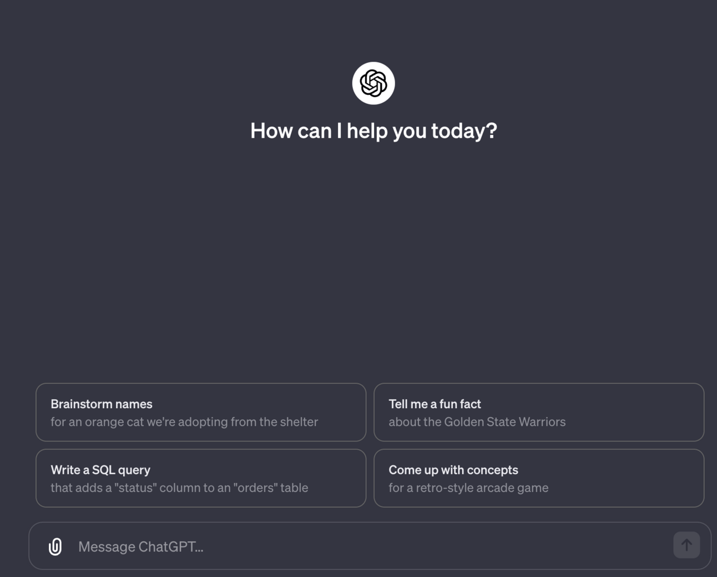Select the "Tell me a fun fact" suggestion
This screenshot has width=717, height=577.
tap(539, 412)
